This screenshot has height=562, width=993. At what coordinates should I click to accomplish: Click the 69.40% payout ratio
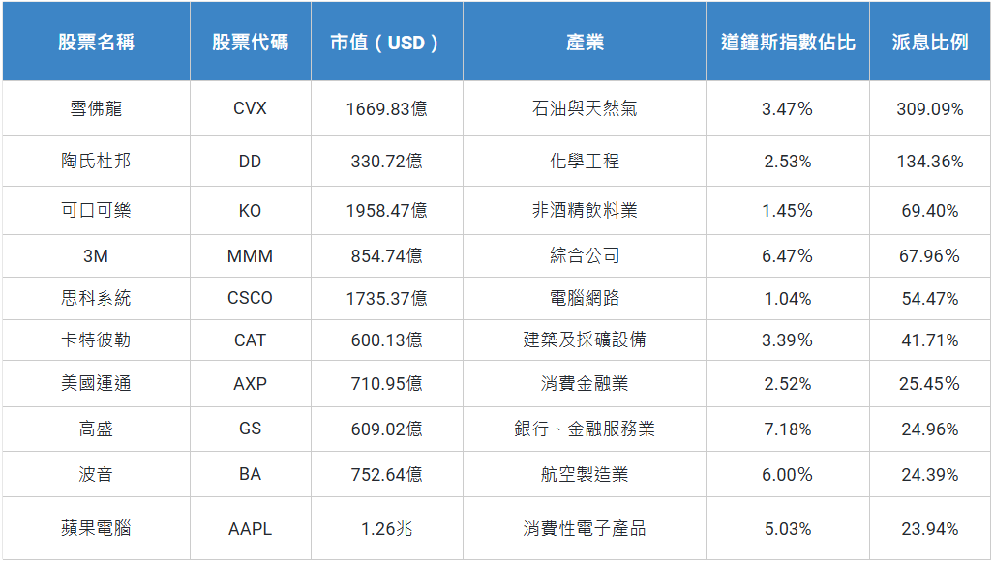point(930,211)
